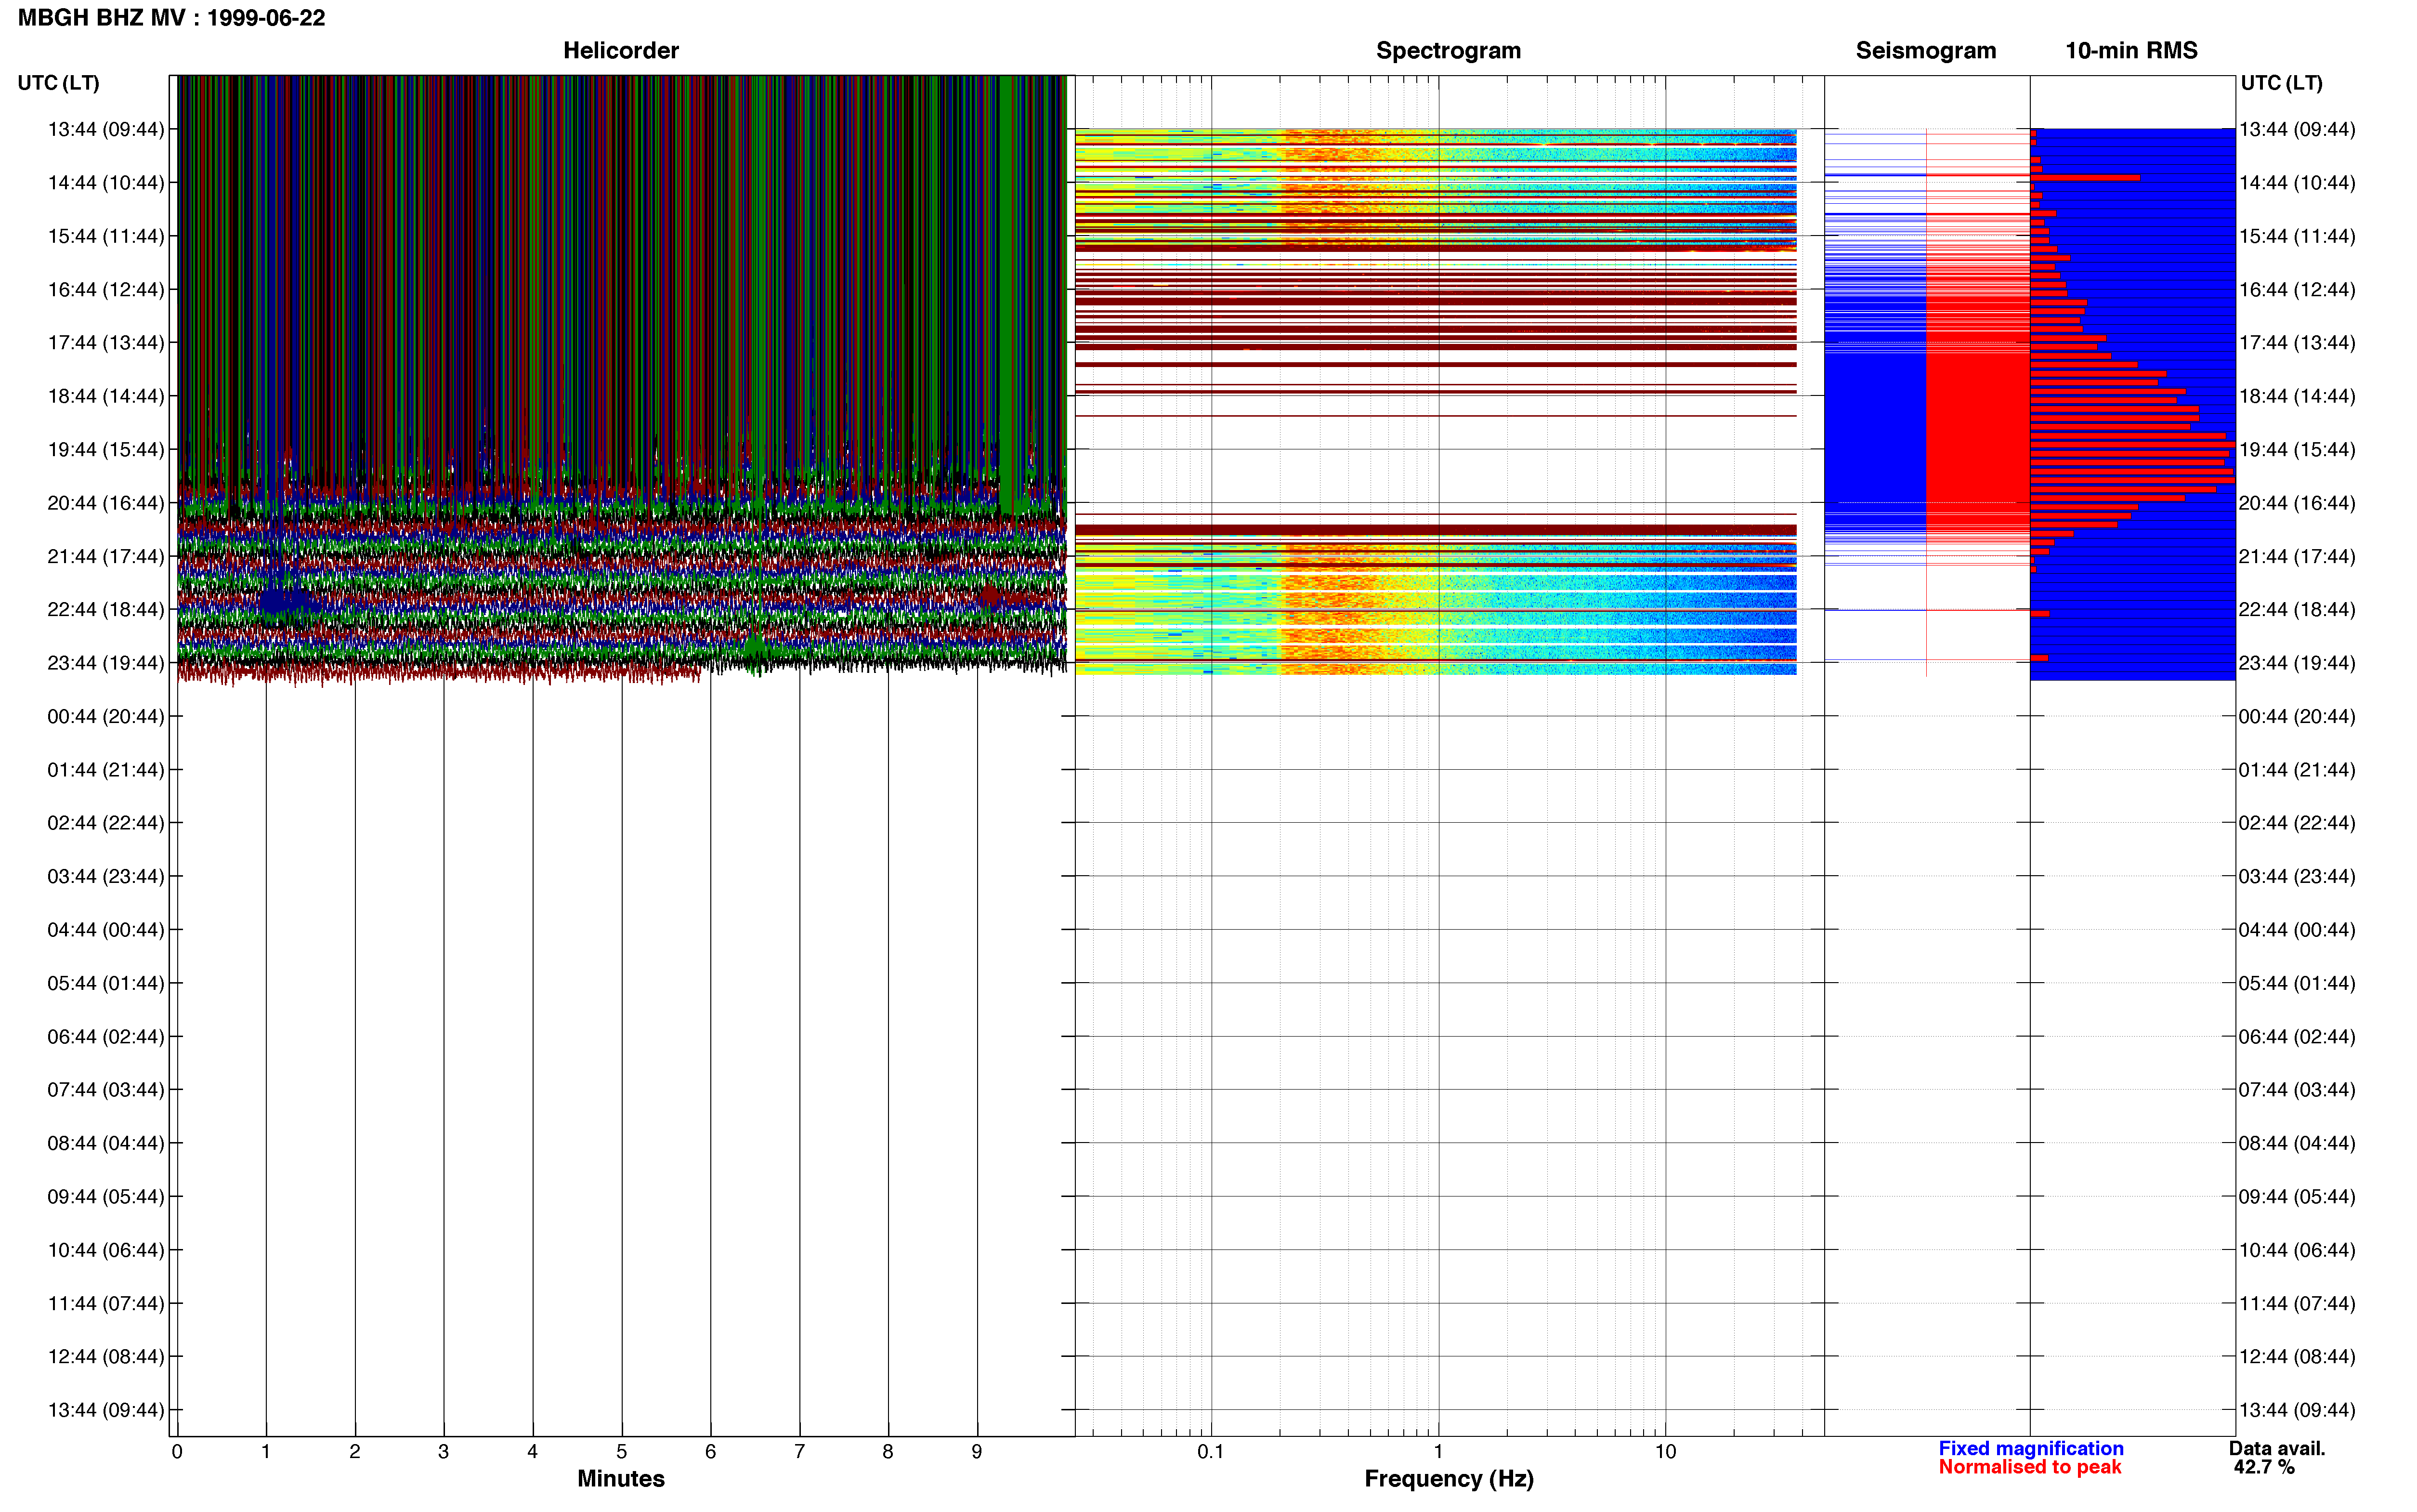2417x1512 pixels.
Task: Click the longest red RMS bar near 19:44
Action: [2133, 444]
